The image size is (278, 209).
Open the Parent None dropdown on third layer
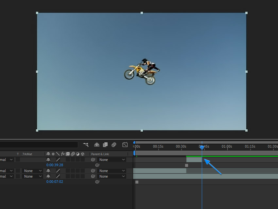click(x=112, y=176)
